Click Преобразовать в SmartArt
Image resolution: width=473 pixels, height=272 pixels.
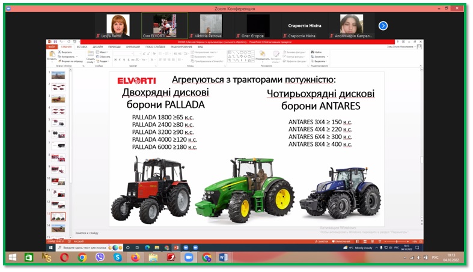pyautogui.click(x=207, y=61)
